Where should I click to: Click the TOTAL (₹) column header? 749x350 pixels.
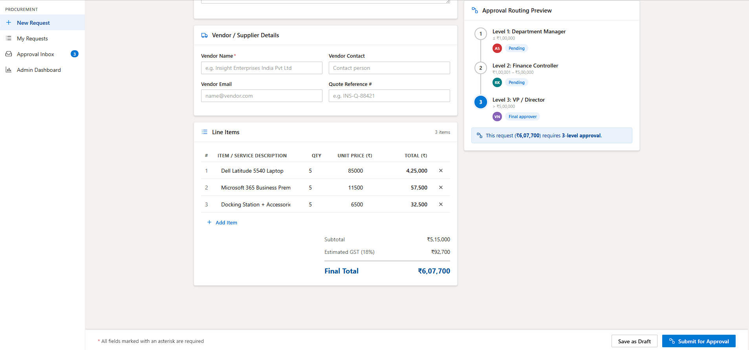pos(416,156)
